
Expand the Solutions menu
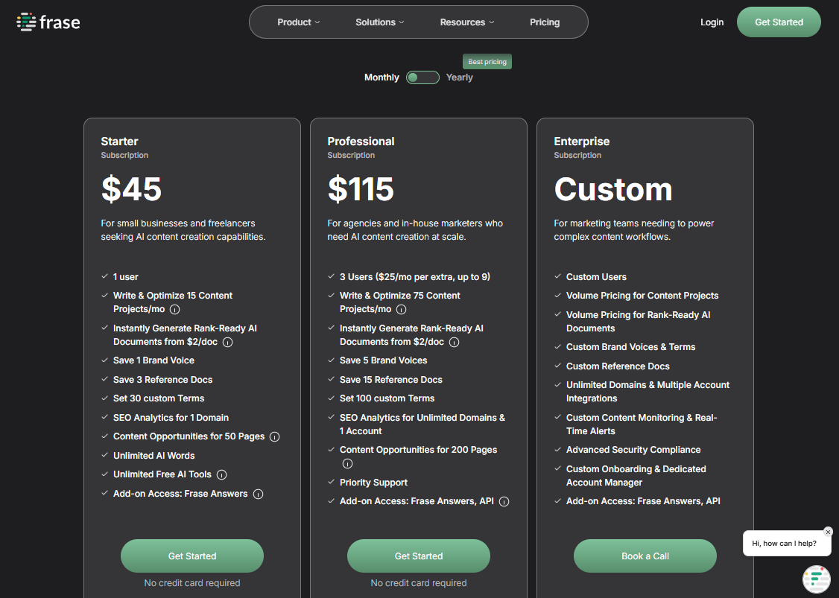tap(380, 22)
